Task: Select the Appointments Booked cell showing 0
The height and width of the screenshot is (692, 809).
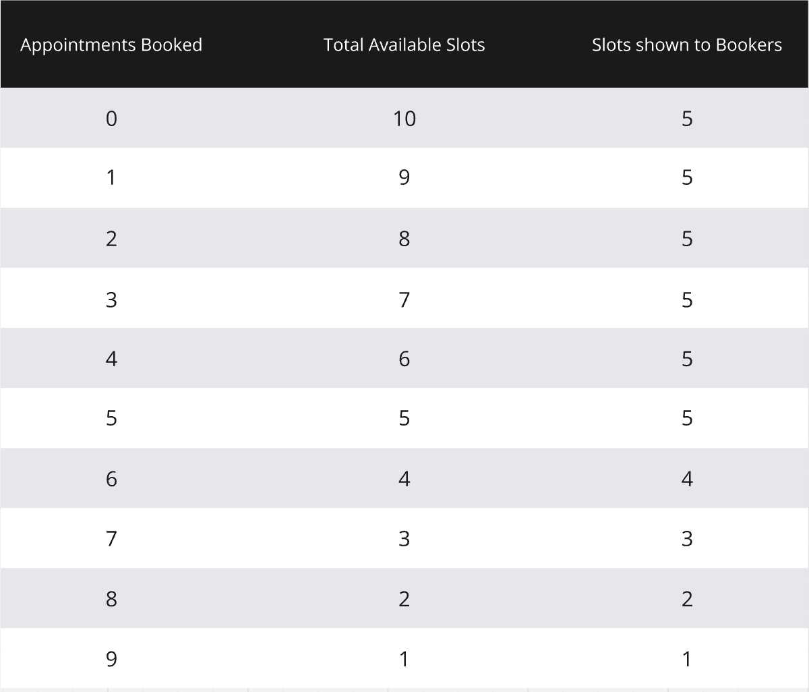Action: [111, 119]
